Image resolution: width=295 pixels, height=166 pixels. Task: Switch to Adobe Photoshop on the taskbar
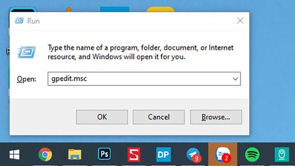pos(104,154)
